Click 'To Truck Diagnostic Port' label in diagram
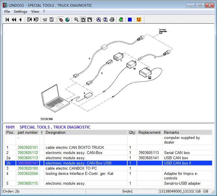The height and width of the screenshot is (196, 217). [x=163, y=32]
